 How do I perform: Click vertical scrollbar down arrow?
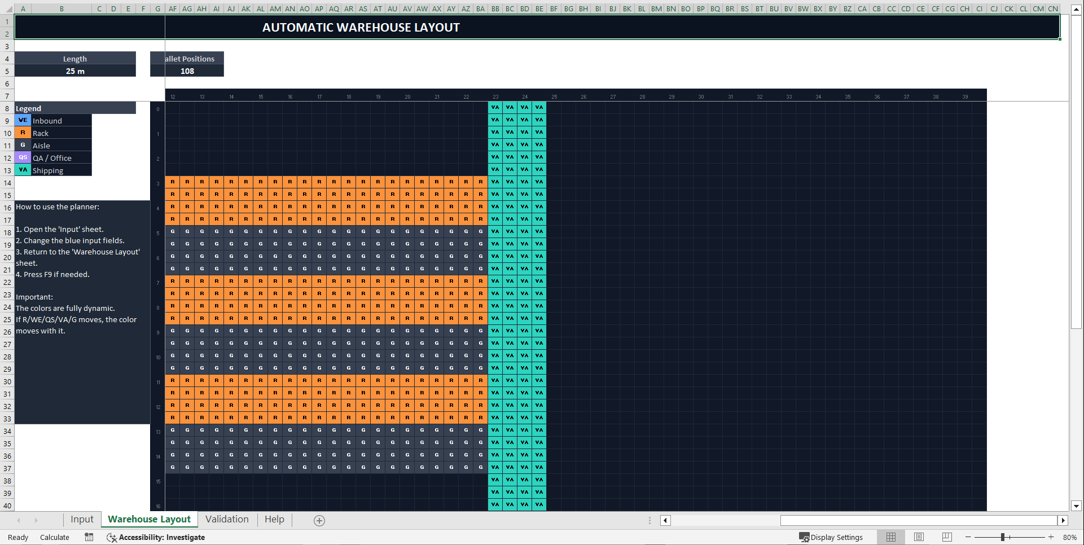tap(1076, 506)
